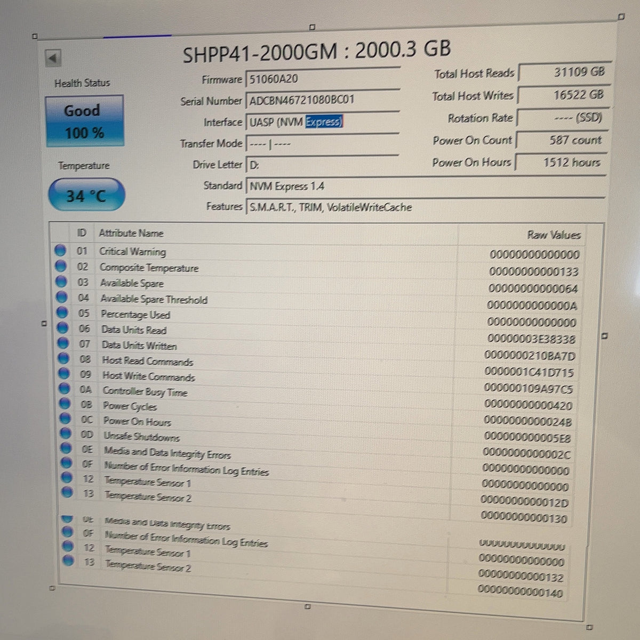Click the status circle for Controller Busy Time

[x=65, y=388]
